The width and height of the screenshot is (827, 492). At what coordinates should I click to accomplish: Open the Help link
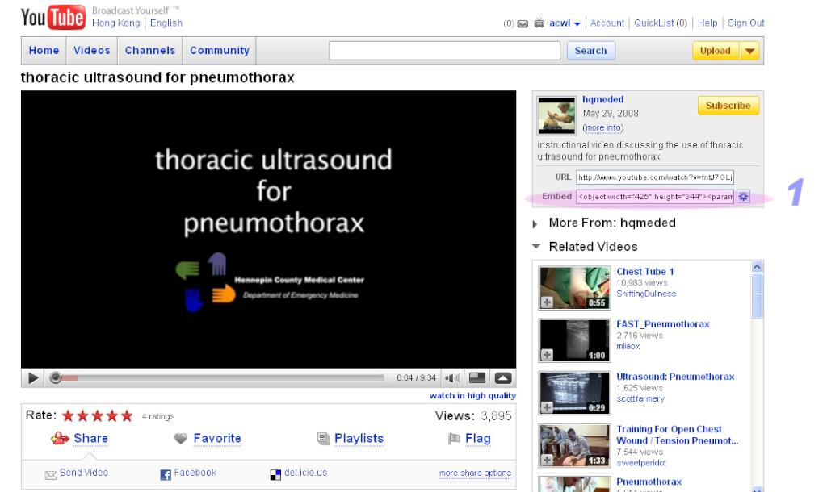[707, 23]
